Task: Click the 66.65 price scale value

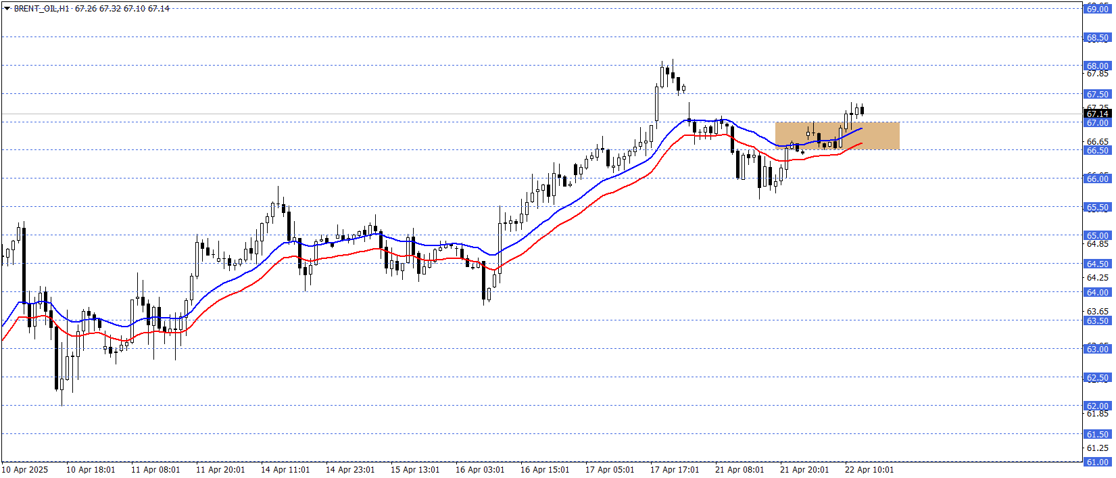Action: pos(1098,141)
